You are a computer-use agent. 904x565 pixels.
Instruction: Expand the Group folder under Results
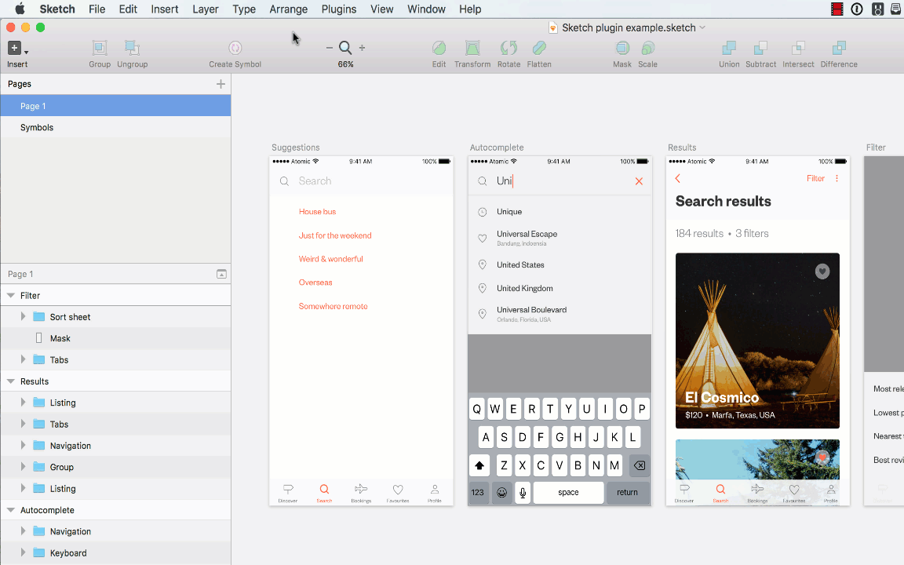[x=23, y=466]
